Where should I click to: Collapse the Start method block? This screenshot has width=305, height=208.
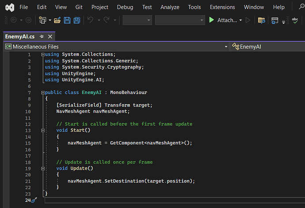(42, 130)
